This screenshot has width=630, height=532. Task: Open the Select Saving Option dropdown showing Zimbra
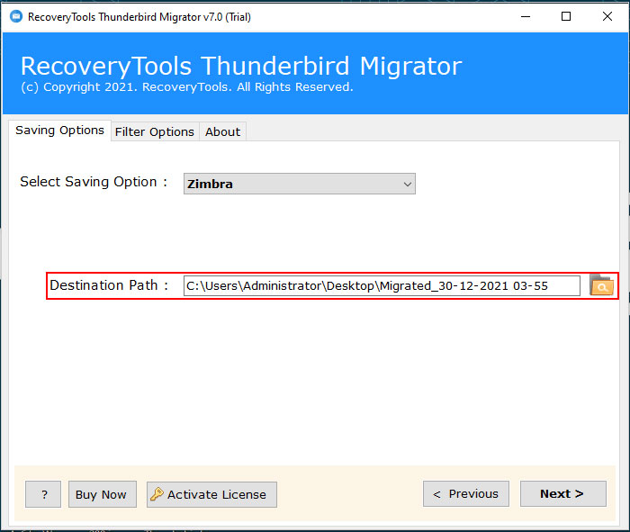pos(300,184)
